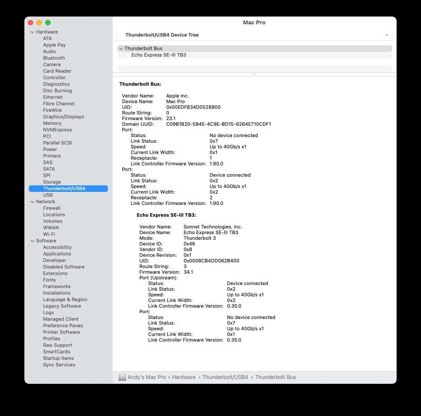
Task: Select Installations under Software
Action: click(x=57, y=293)
